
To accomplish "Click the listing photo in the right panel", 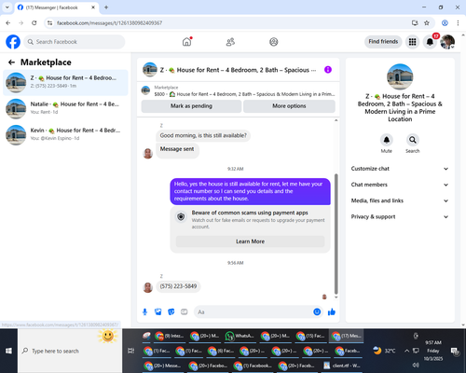I will 400,76.
